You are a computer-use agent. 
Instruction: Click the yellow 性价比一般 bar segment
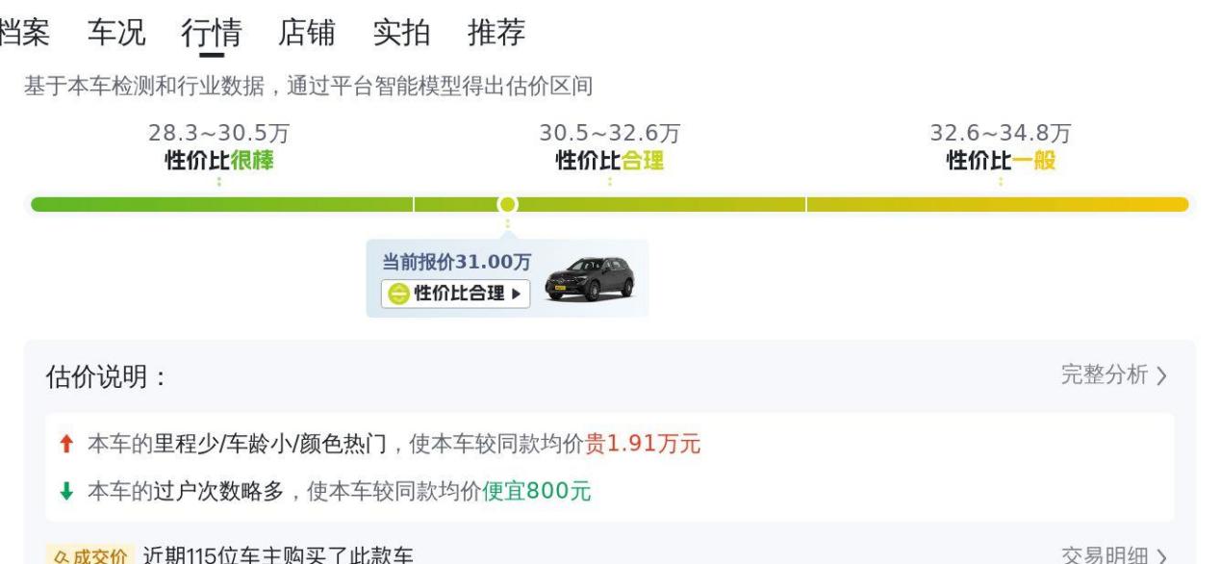pyautogui.click(x=998, y=204)
